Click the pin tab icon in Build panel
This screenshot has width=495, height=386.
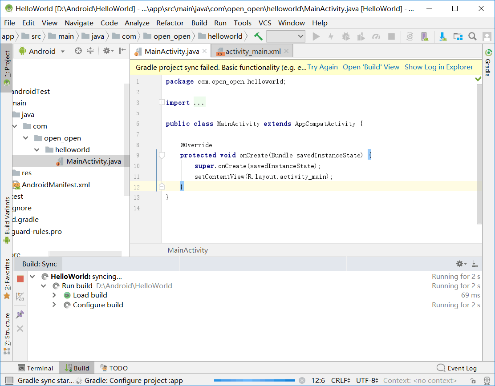click(20, 314)
